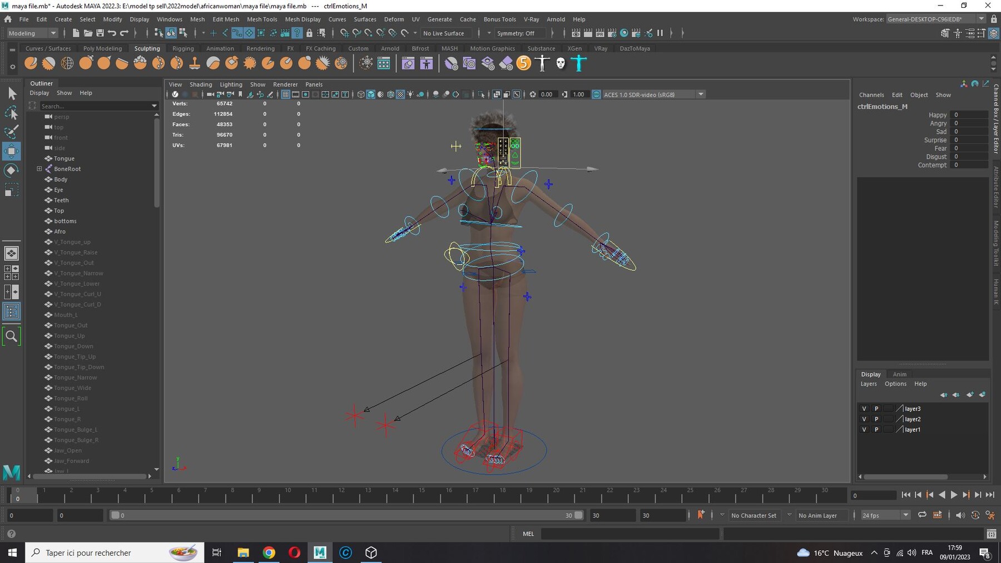
Task: Open the viewport Shading menu
Action: [201, 84]
